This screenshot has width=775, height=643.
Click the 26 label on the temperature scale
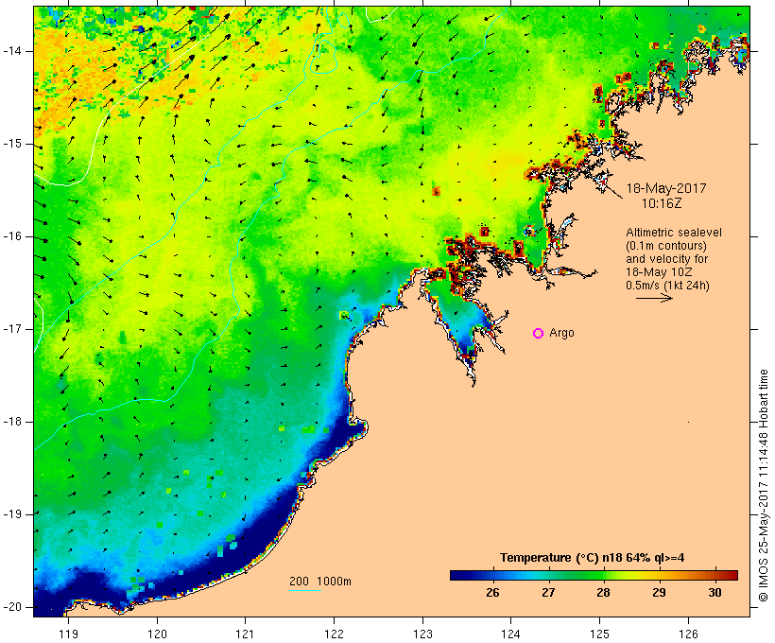click(492, 593)
